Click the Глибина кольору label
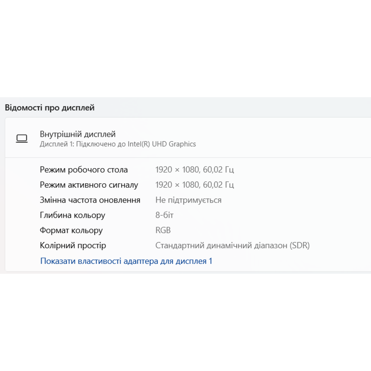 coord(72,216)
